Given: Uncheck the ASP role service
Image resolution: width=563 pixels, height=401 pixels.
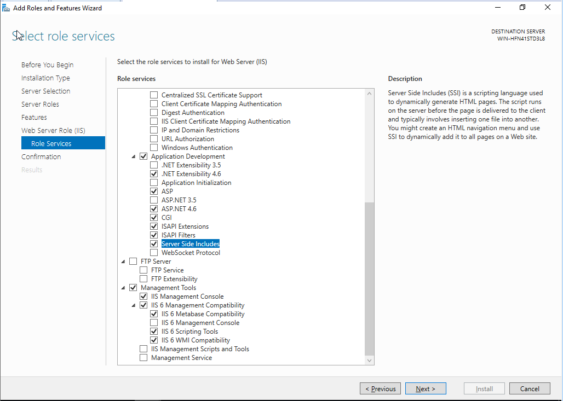Looking at the screenshot, I should (x=154, y=191).
